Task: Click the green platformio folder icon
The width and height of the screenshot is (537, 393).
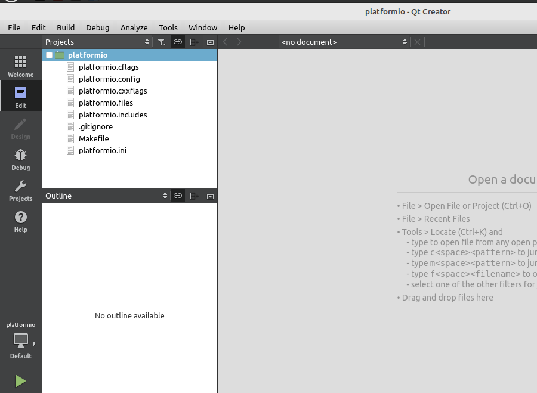Action: [x=60, y=55]
